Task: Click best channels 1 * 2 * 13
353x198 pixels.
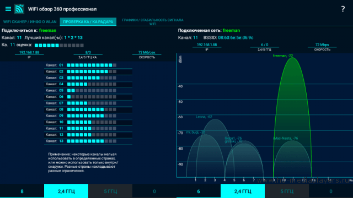Action: (x=73, y=38)
